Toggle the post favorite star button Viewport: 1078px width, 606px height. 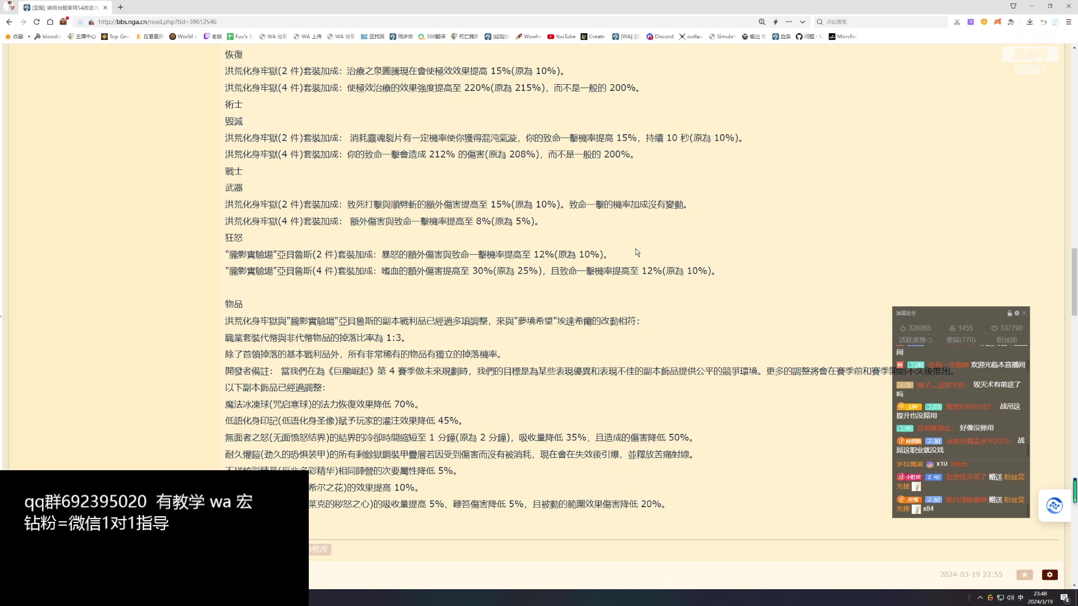pyautogui.click(x=1025, y=575)
